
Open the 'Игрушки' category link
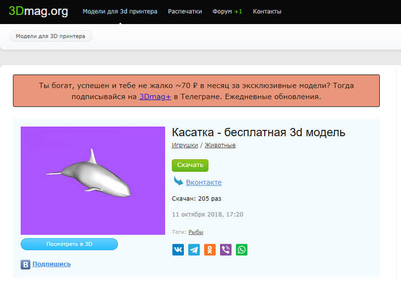185,145
